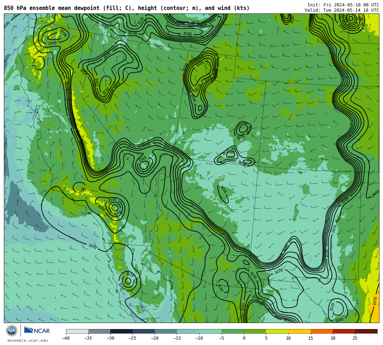Click the -25 to -20 colorbar swatch
Viewport: 383px width, 345px height.
click(x=144, y=331)
